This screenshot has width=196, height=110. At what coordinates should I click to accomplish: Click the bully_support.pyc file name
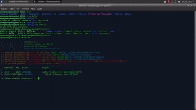tap(36, 33)
